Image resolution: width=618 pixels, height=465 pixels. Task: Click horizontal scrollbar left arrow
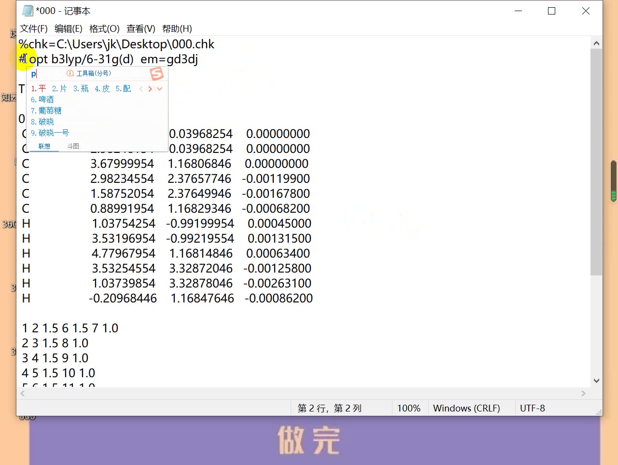[23, 394]
